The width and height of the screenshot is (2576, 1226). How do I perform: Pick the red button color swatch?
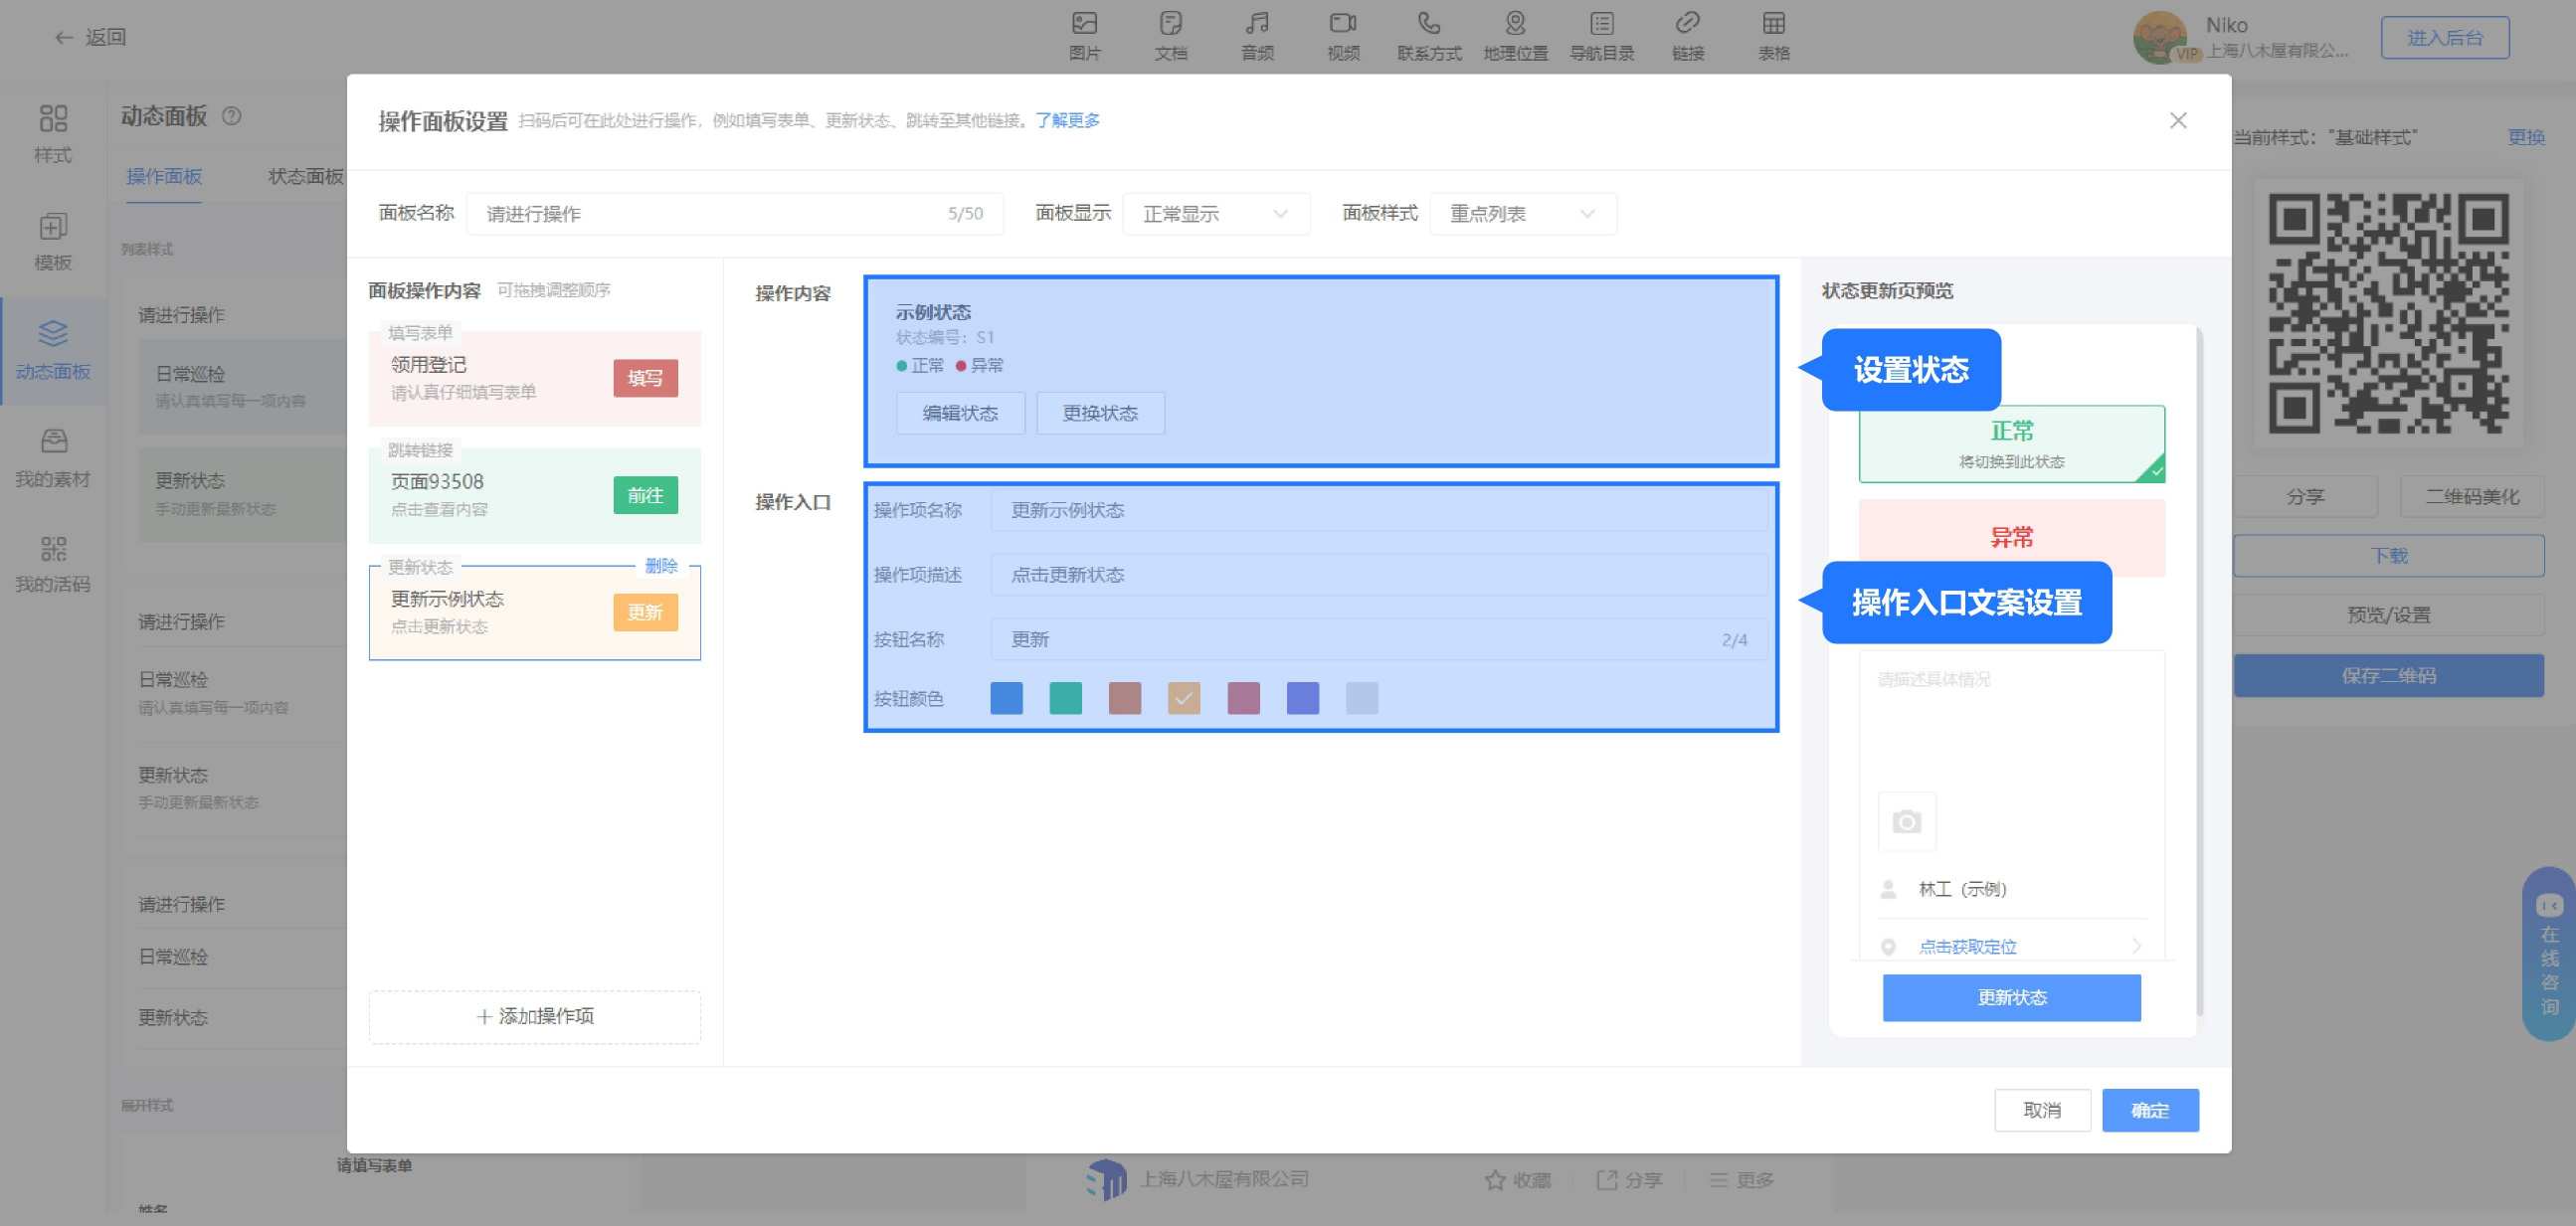coord(1125,698)
